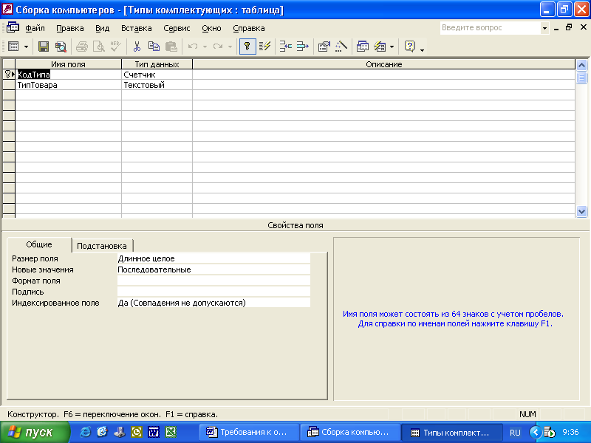This screenshot has height=443, width=591.
Task: Launch Word from quick launch bar
Action: (154, 432)
